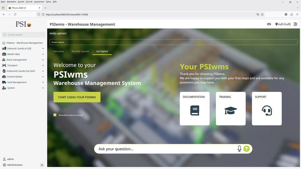301x169 pixels.
Task: Open the Training graduation cap tile
Action: [231, 108]
